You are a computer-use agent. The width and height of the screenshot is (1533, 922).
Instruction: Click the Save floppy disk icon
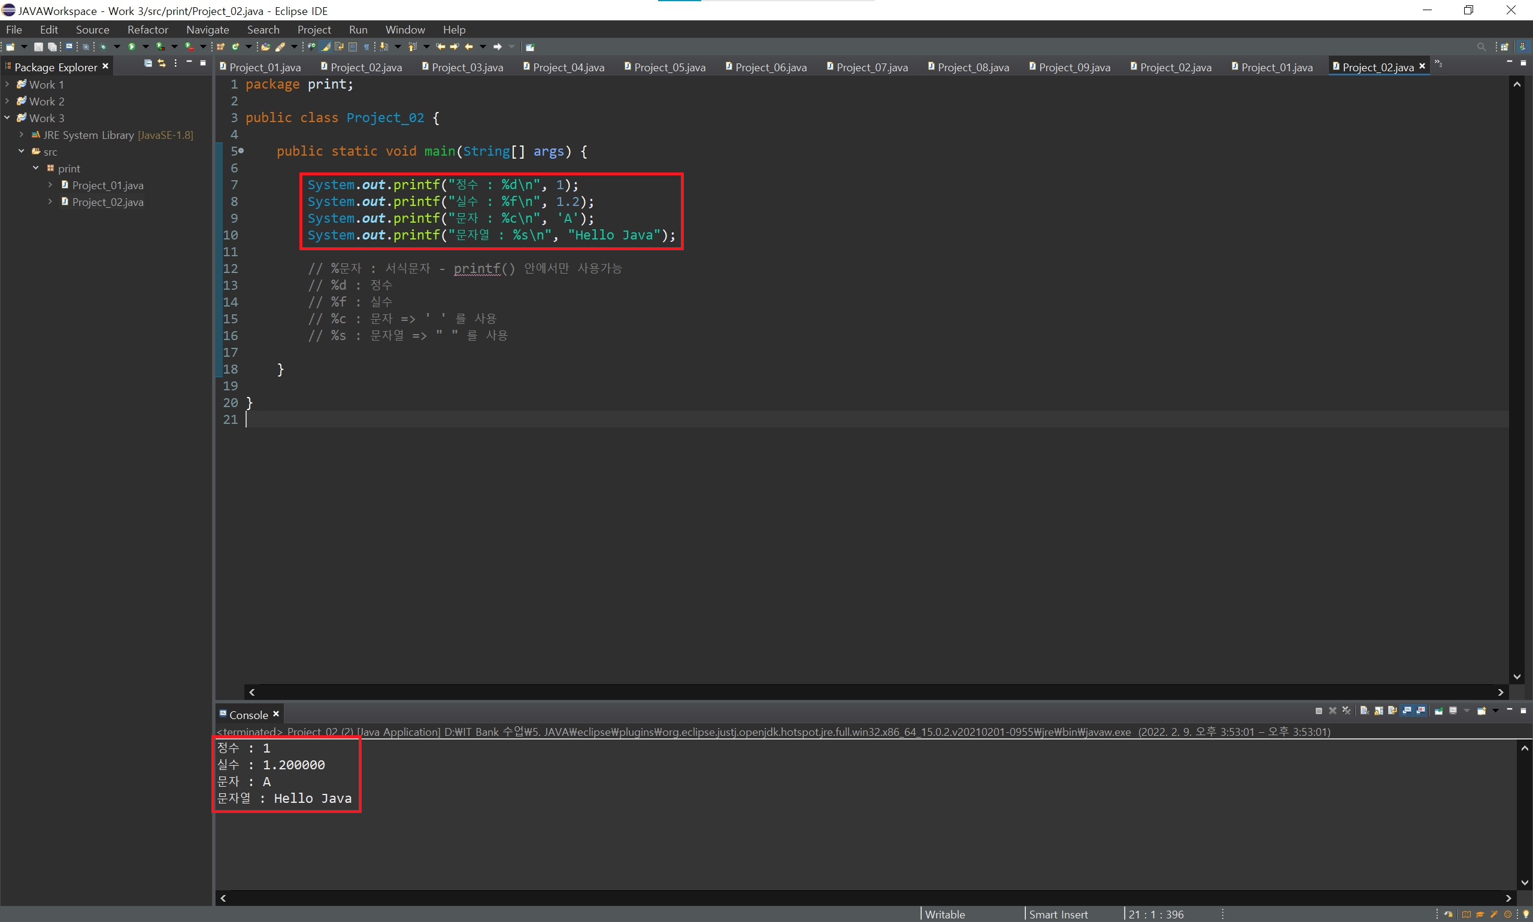(38, 47)
